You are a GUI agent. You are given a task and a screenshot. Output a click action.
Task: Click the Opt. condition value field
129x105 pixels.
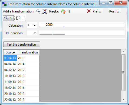tap(82, 33)
